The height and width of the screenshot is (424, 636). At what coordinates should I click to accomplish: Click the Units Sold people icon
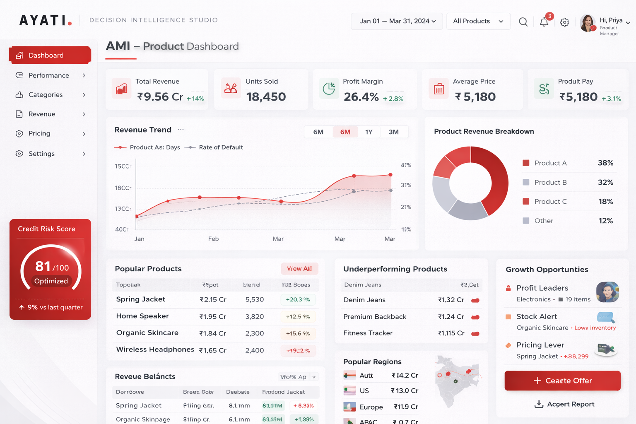coord(231,88)
